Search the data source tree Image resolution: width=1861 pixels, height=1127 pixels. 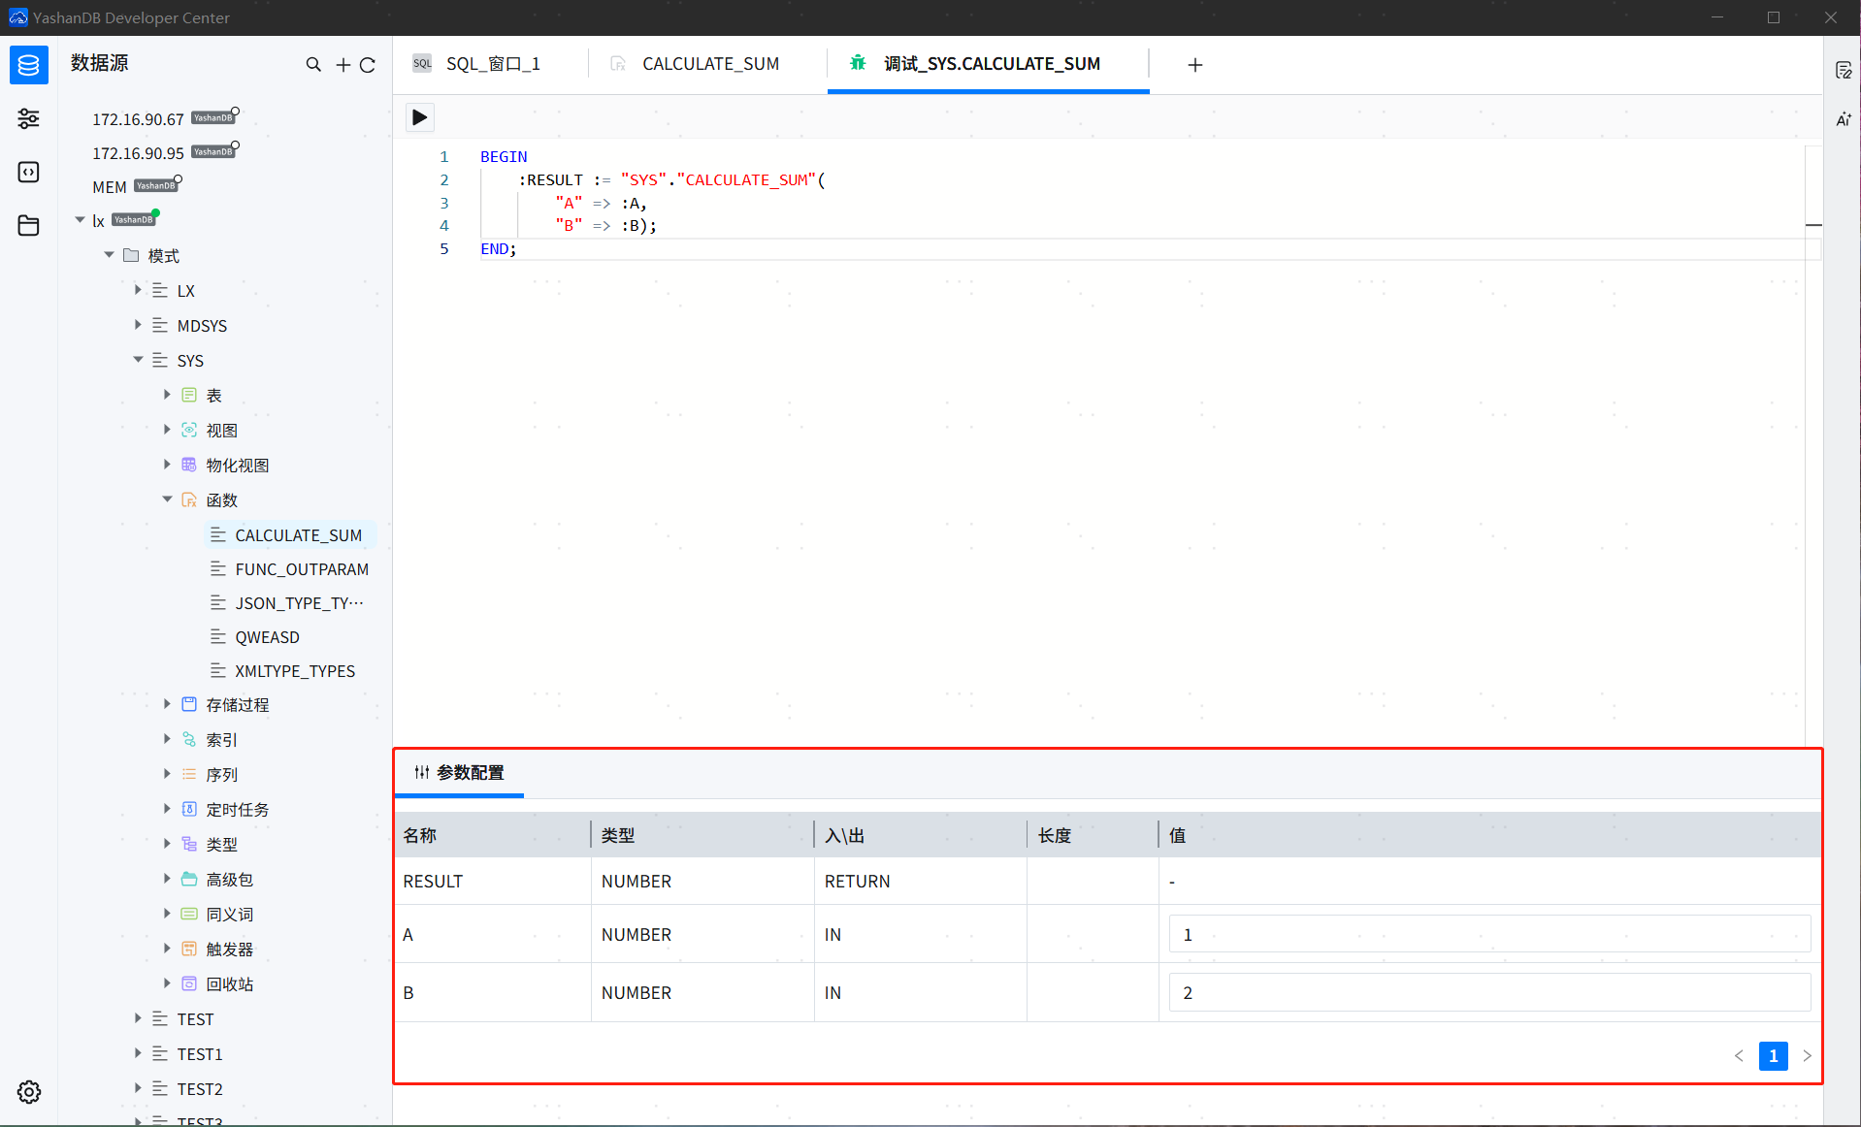point(313,64)
